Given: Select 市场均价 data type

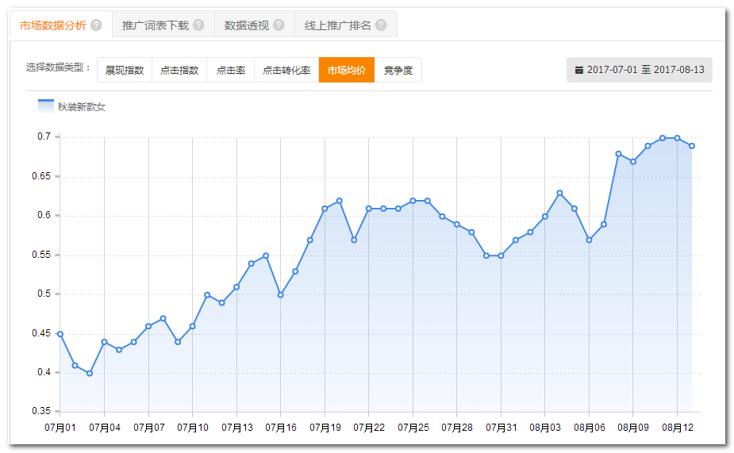Looking at the screenshot, I should coord(347,70).
